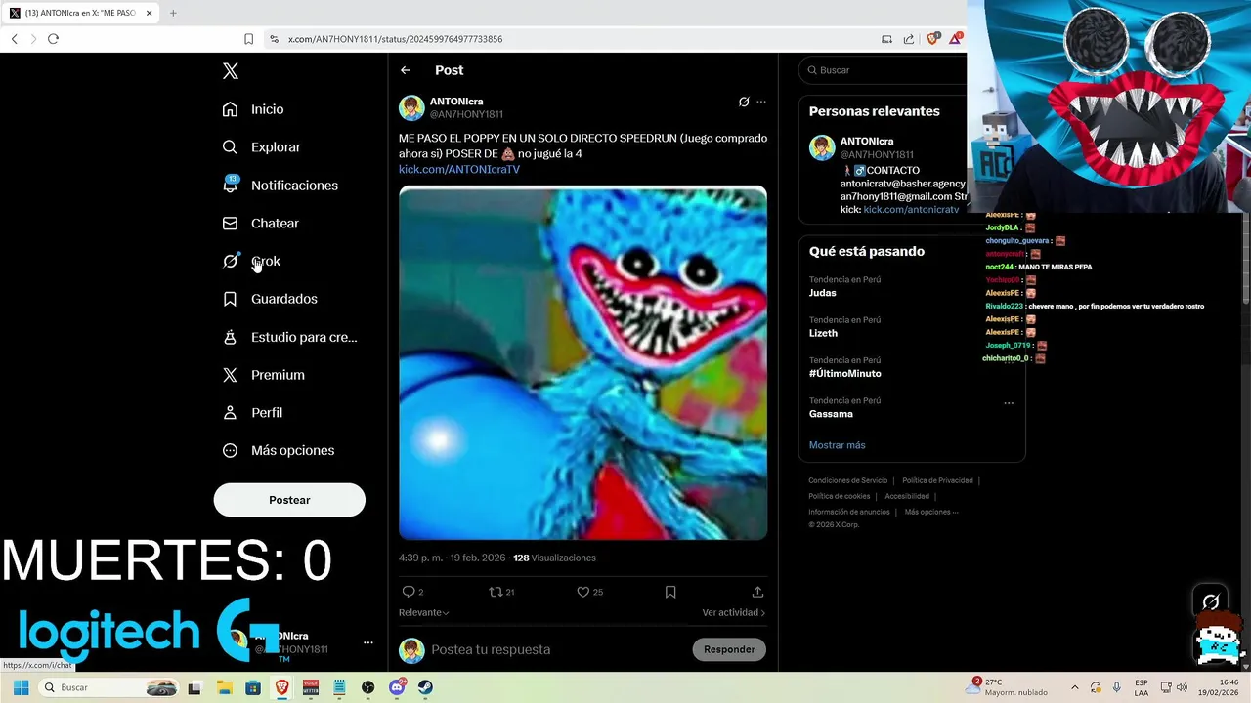Image resolution: width=1251 pixels, height=703 pixels.
Task: Open Explorar from the sidebar
Action: [261, 147]
